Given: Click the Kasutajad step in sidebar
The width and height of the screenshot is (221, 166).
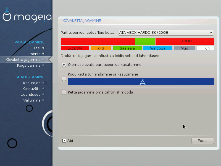Looking at the screenshot, I should 32,83.
